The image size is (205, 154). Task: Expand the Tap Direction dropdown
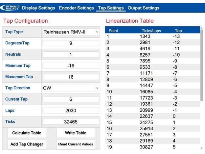pos(71,88)
